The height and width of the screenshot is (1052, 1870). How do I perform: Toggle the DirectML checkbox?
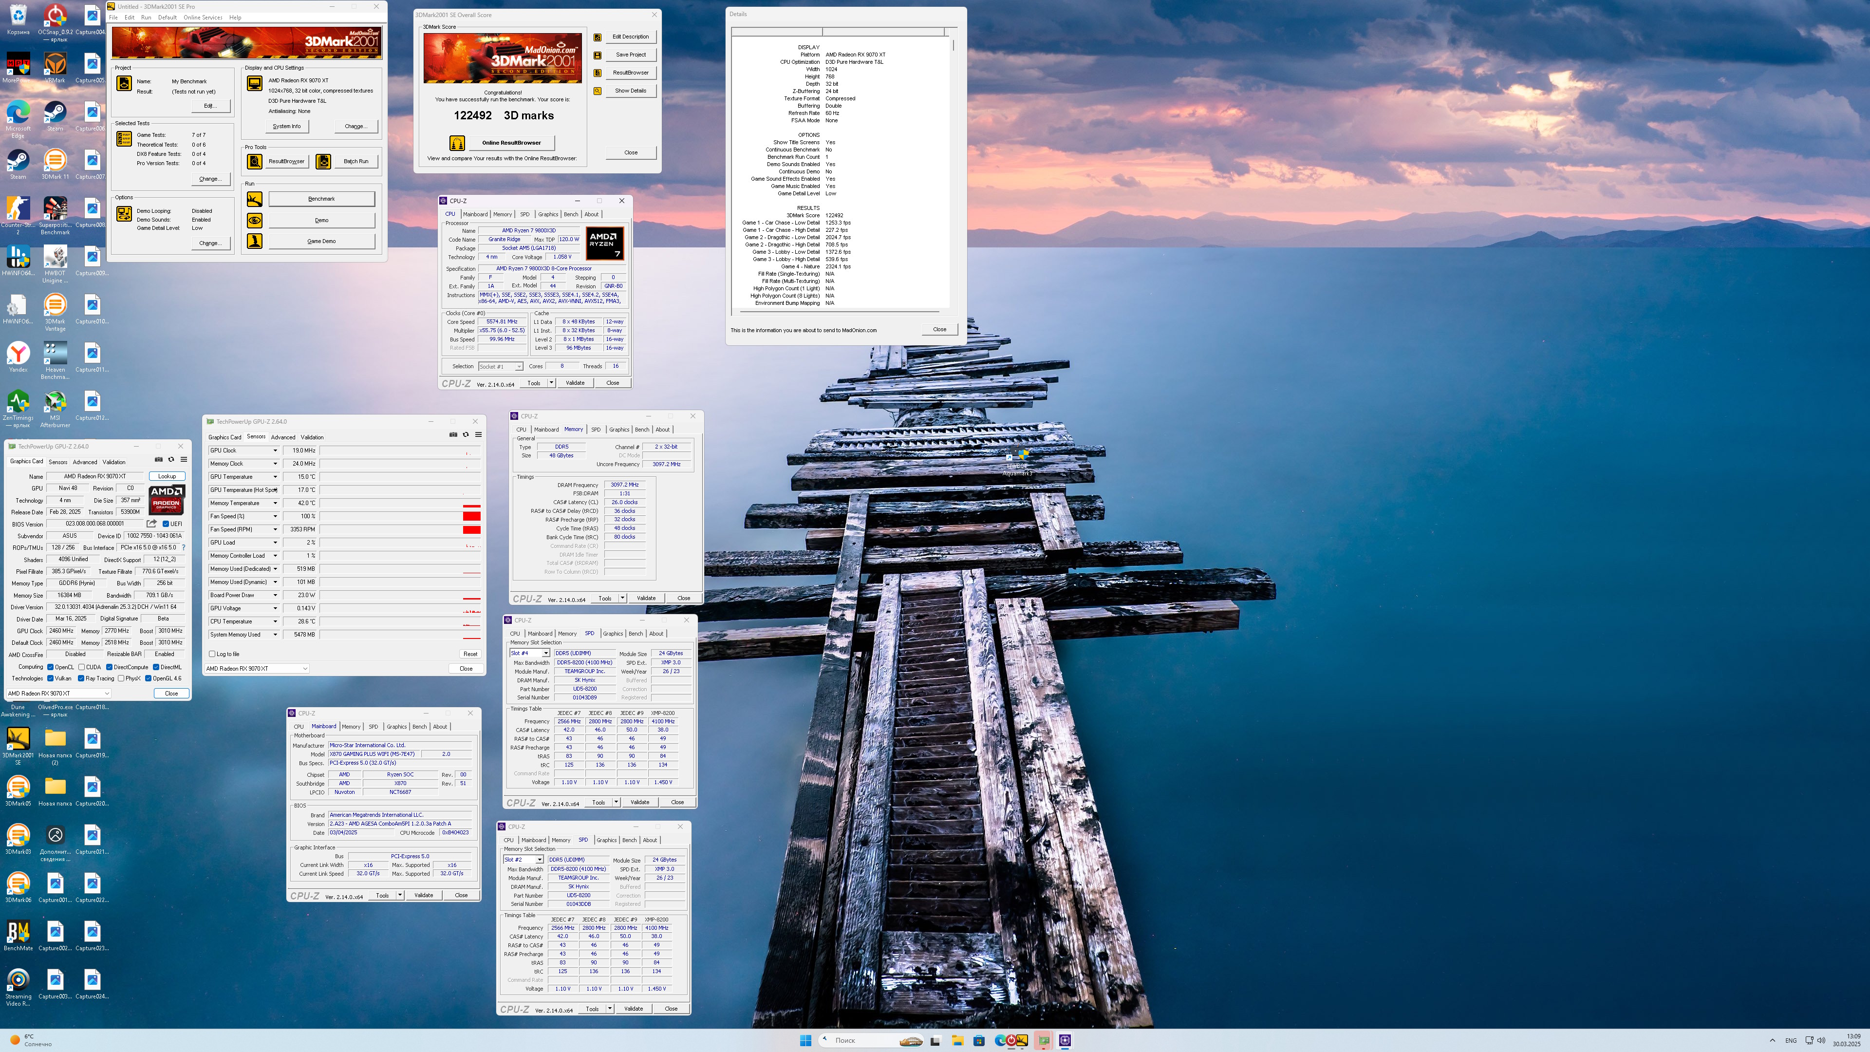156,666
